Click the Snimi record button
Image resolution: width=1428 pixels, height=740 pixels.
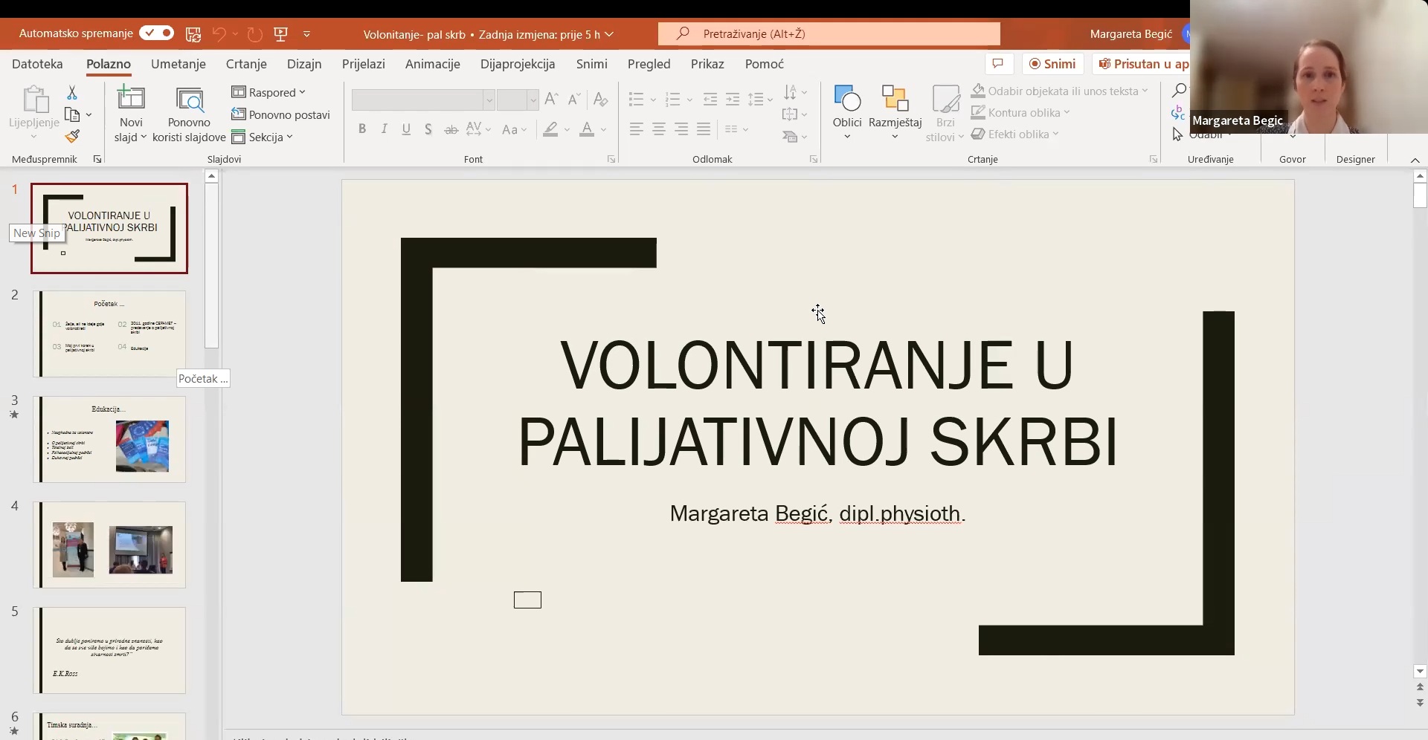[1053, 64]
